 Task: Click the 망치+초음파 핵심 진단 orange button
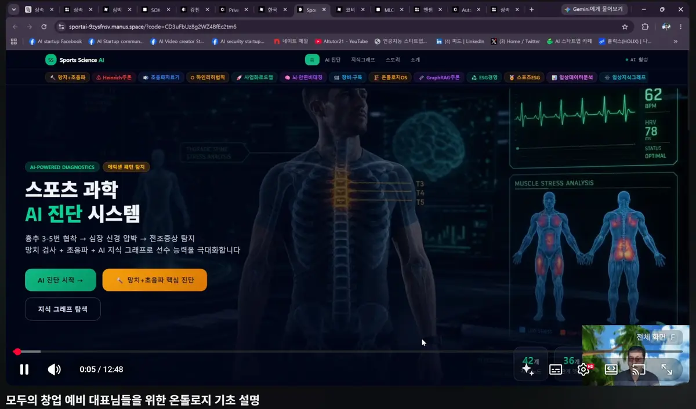click(155, 280)
